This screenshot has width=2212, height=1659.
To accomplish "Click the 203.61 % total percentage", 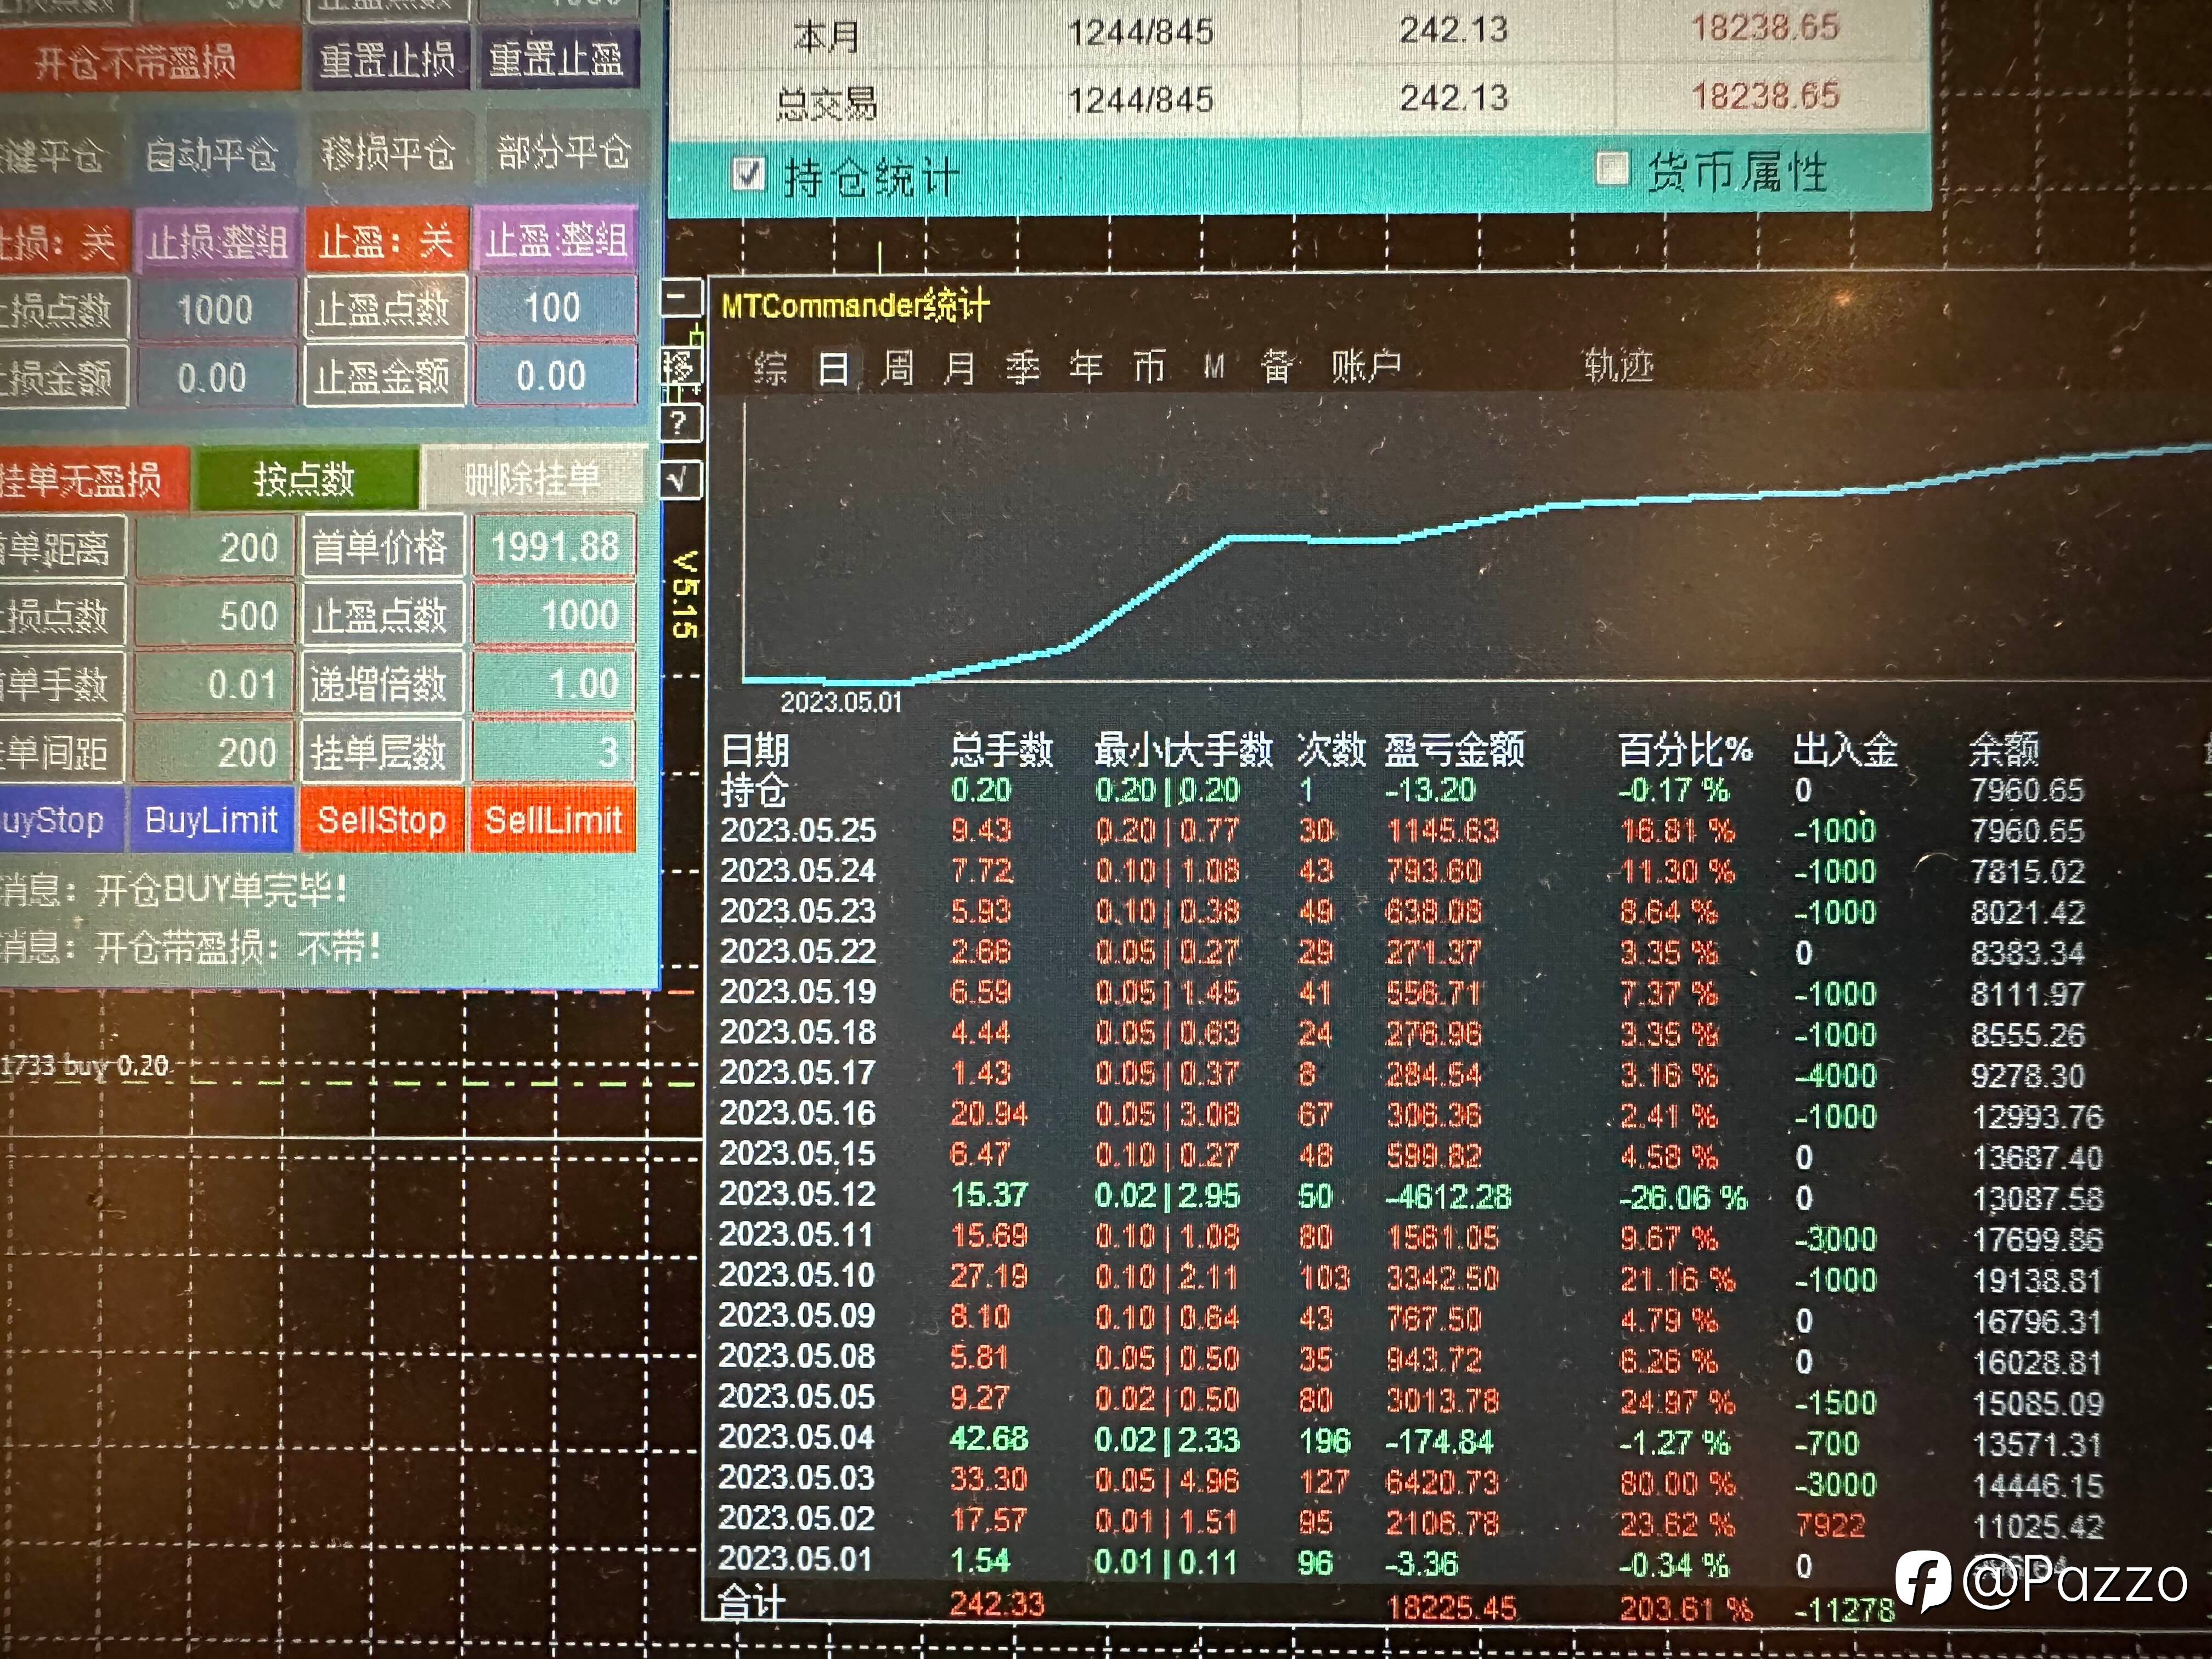I will [1687, 1608].
